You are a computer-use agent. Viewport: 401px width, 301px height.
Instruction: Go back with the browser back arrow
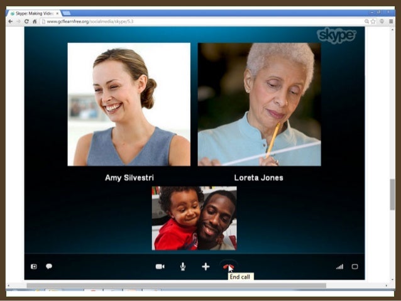[x=11, y=21]
